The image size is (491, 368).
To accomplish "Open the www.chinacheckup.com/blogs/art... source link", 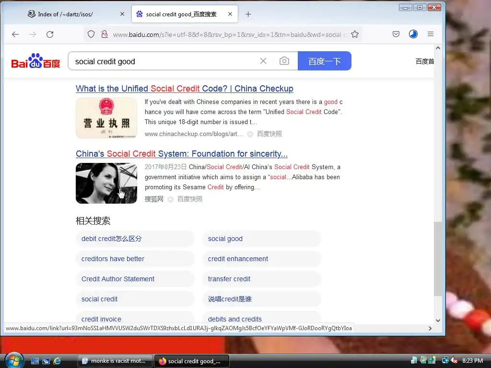I will coord(194,134).
